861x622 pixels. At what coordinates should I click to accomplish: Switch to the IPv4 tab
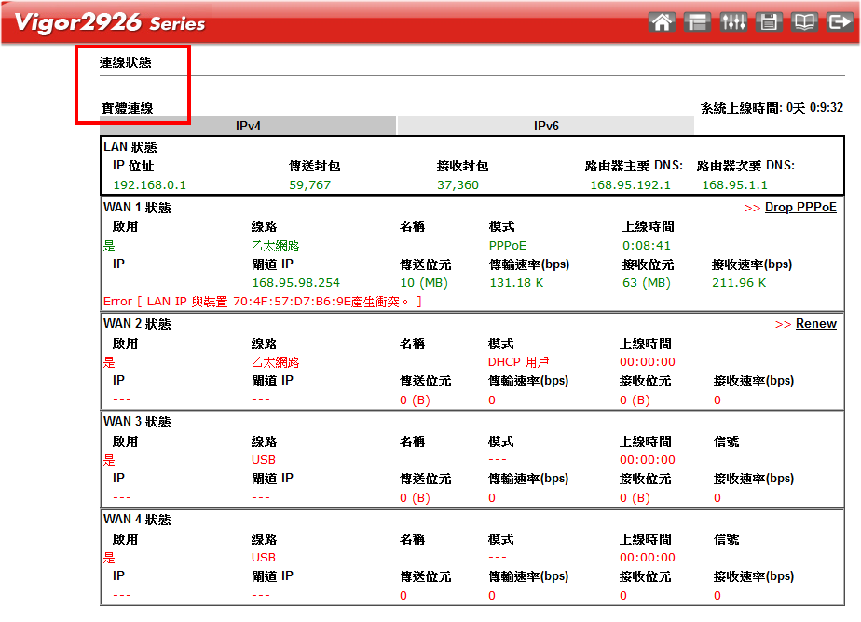click(248, 126)
